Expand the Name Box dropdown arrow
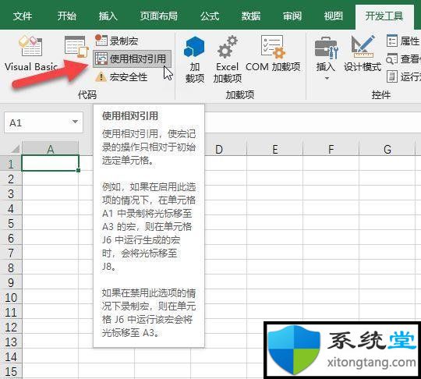 [75, 122]
